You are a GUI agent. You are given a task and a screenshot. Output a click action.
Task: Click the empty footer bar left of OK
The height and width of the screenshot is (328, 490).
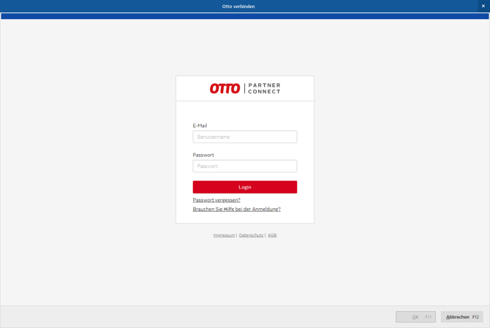[197, 317]
